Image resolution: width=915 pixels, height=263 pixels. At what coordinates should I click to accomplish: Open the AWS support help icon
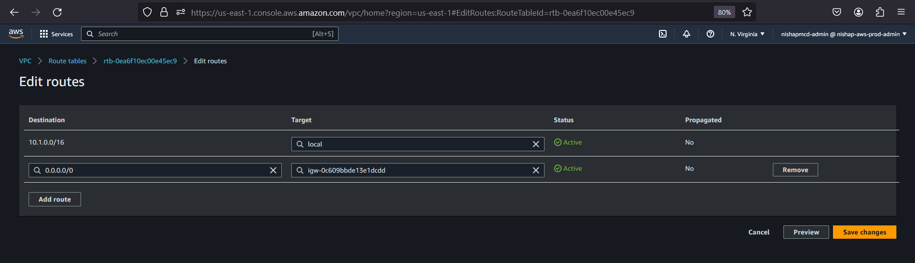coord(710,34)
